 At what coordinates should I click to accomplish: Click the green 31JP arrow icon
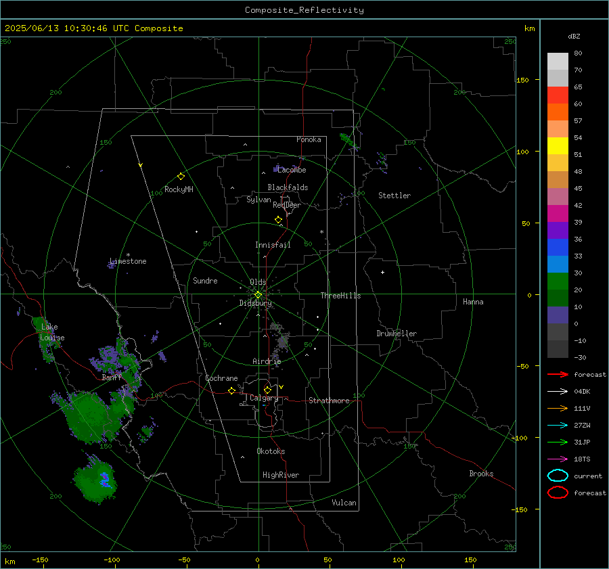(x=558, y=442)
